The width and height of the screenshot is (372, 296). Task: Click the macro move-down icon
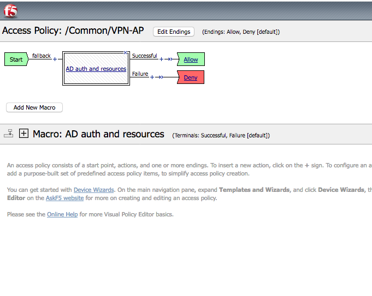(9, 134)
